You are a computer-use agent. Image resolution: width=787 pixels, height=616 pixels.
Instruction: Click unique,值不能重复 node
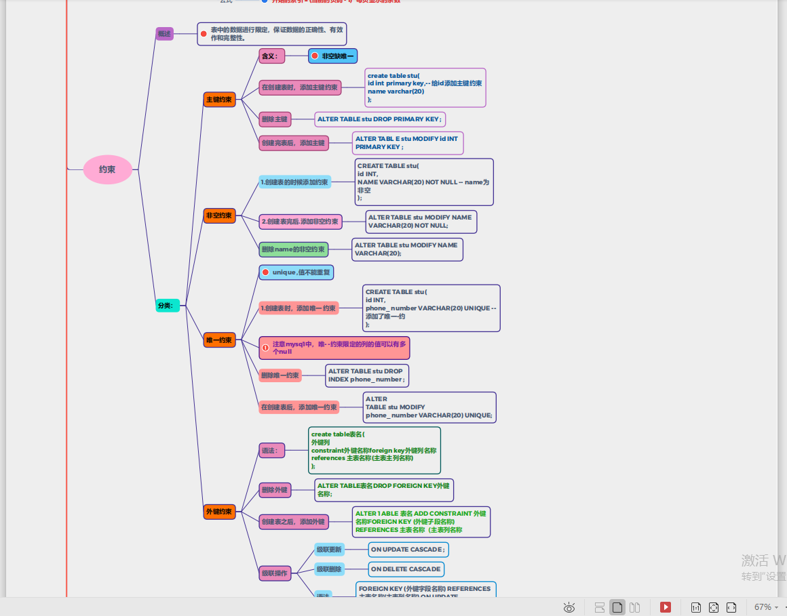pyautogui.click(x=296, y=272)
